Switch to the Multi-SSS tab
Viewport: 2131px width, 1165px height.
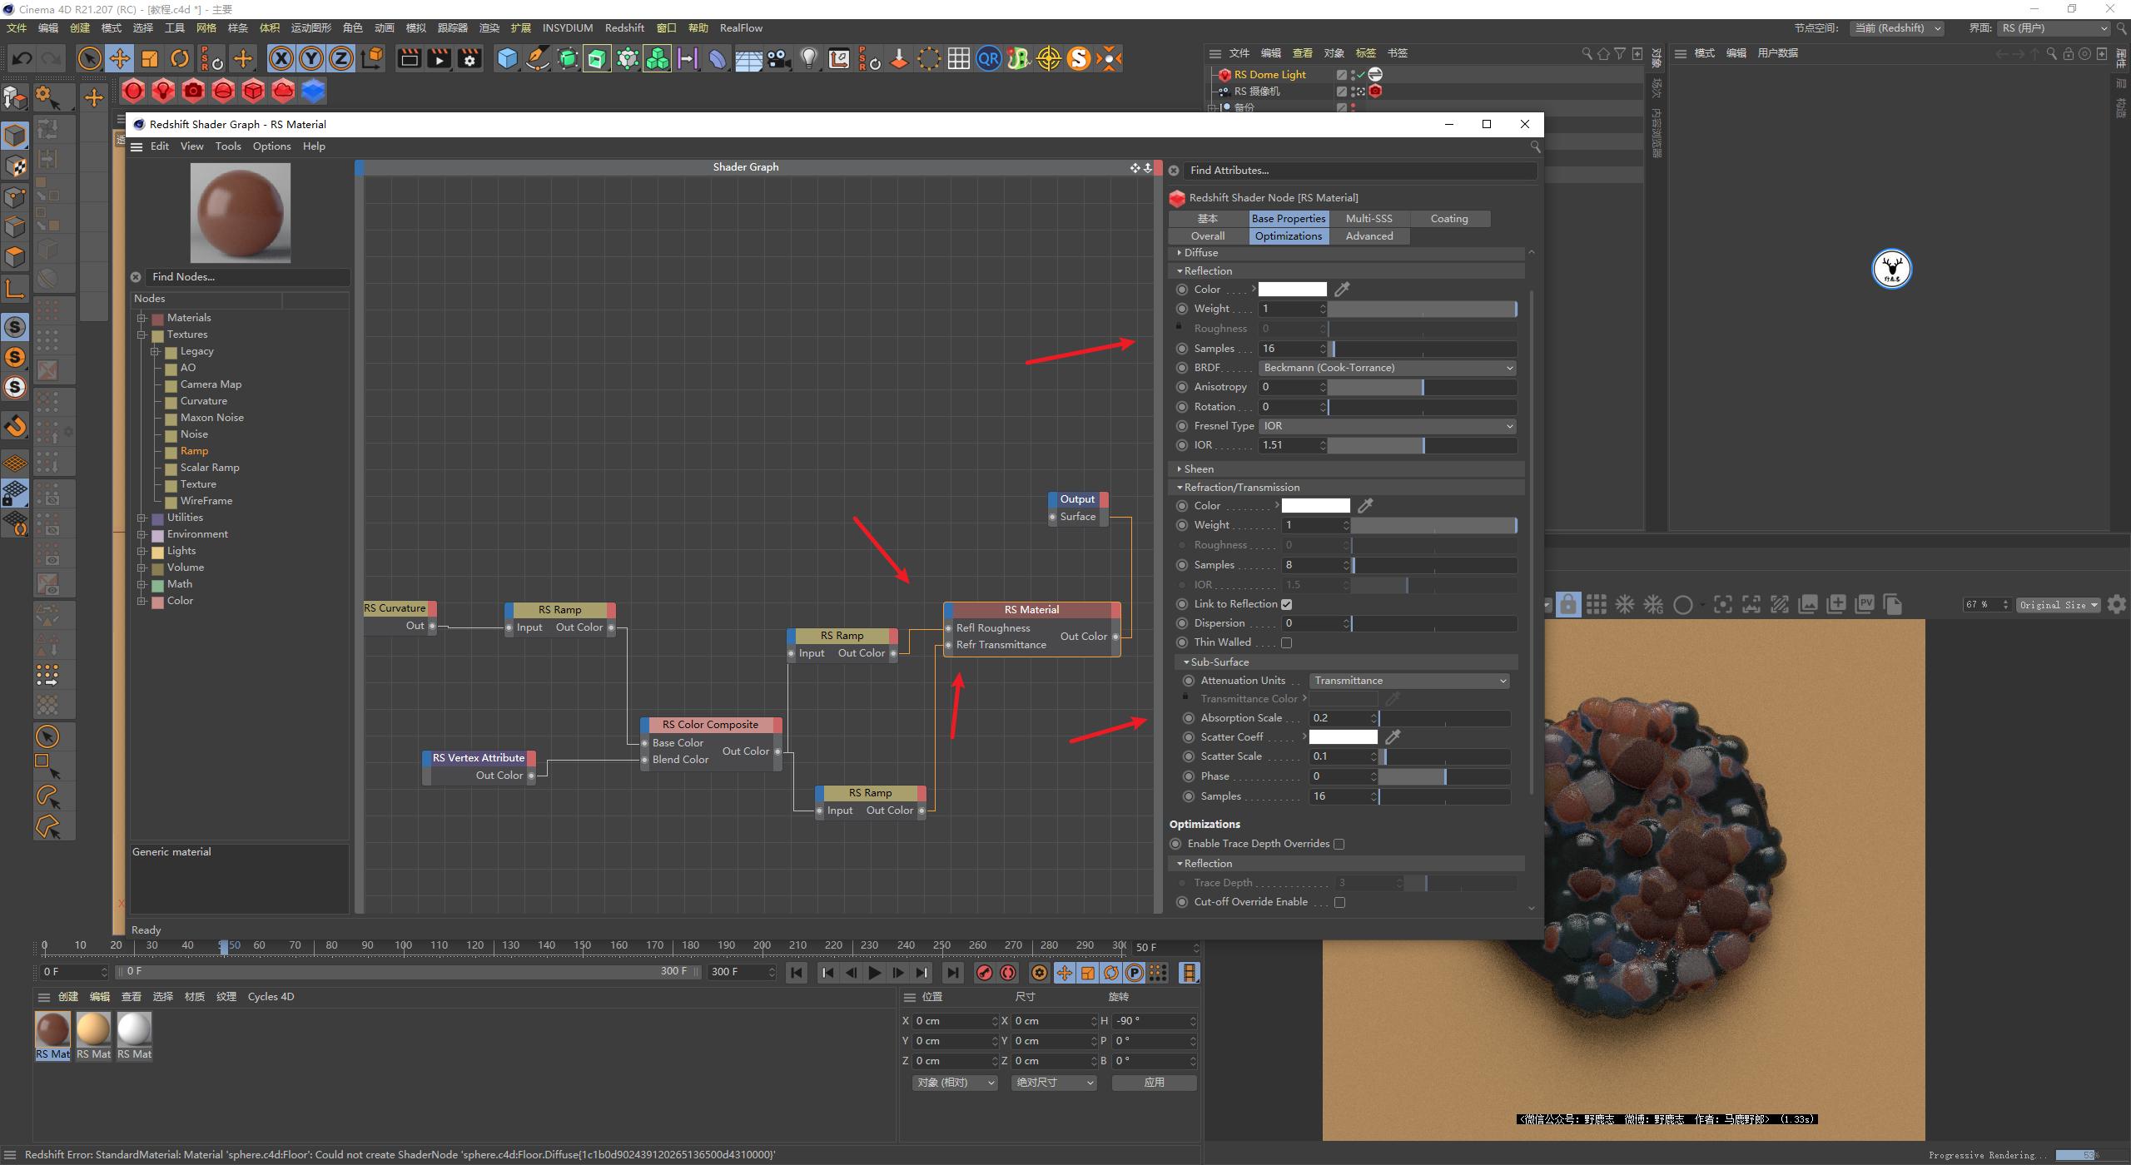coord(1369,219)
